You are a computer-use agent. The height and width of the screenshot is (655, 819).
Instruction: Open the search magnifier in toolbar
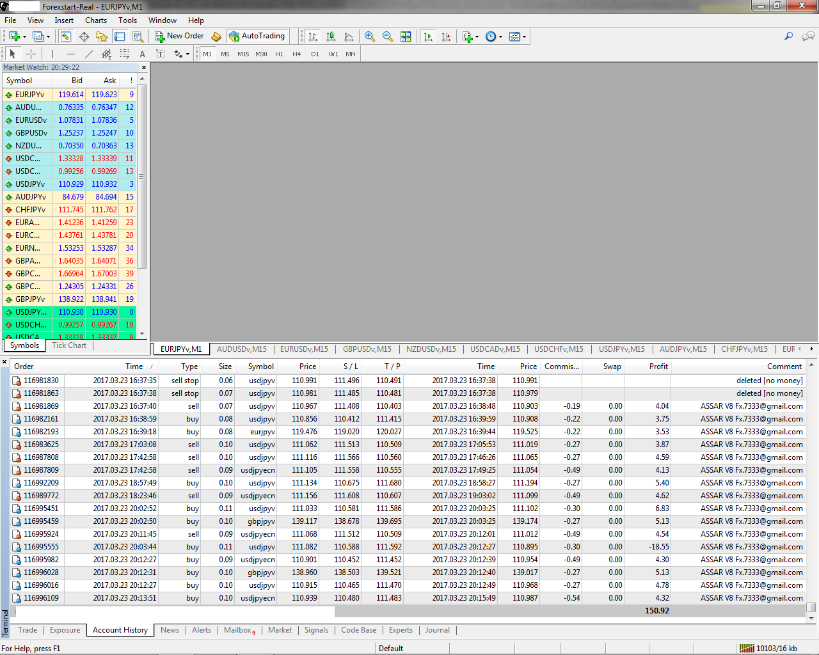click(788, 36)
